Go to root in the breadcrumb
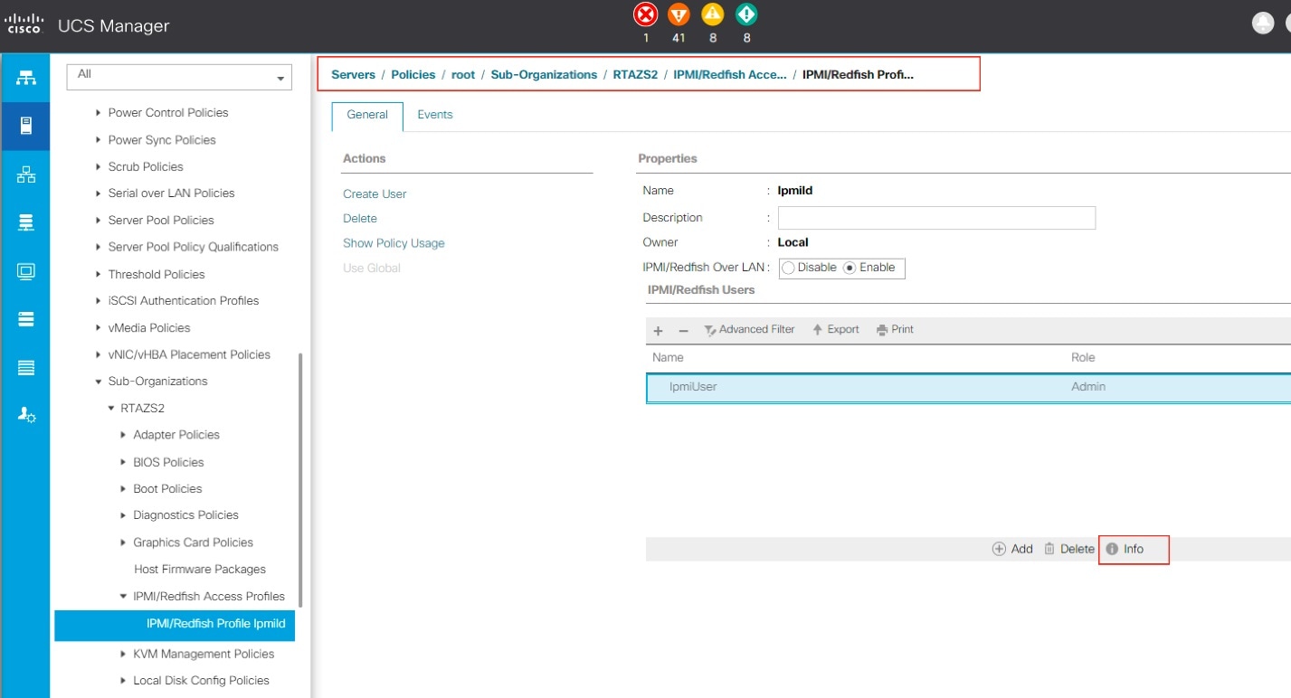Viewport: 1291px width, 698px height. coord(463,75)
